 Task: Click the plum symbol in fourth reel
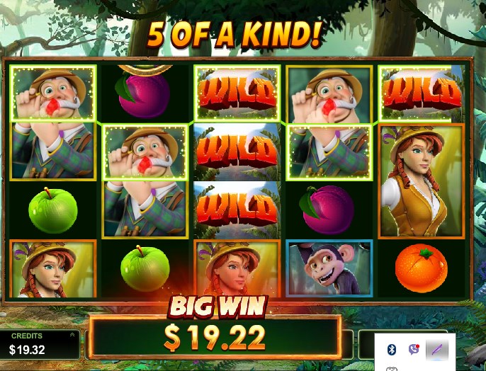[x=328, y=210]
